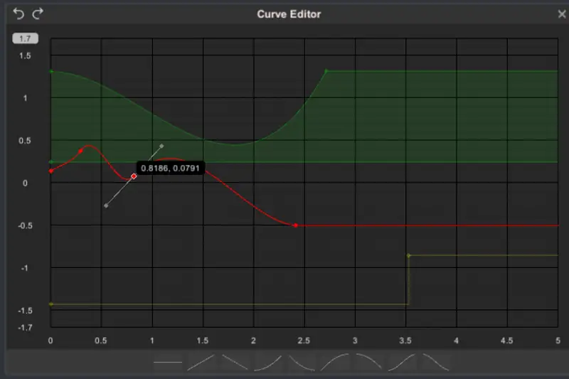569x379 pixels.
Task: Apply the flat constant curve preset
Action: (168, 362)
